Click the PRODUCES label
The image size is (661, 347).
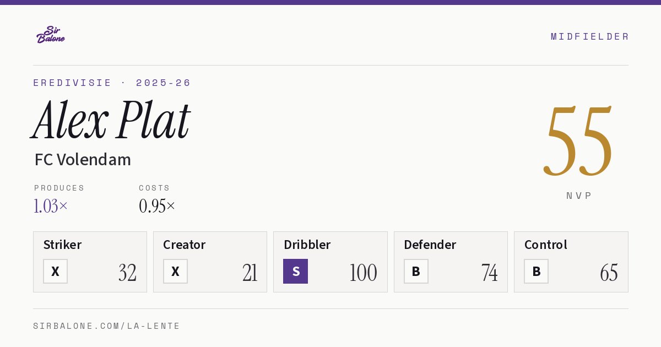(59, 188)
